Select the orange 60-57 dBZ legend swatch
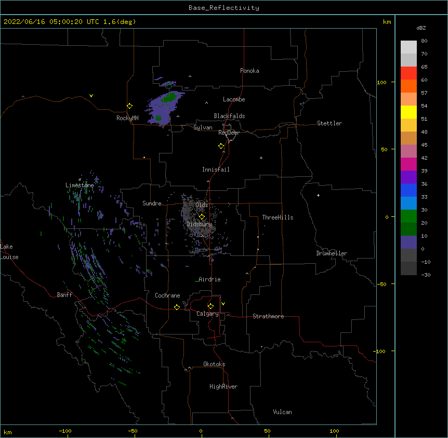Viewport: 448px width, 438px height. 409,86
